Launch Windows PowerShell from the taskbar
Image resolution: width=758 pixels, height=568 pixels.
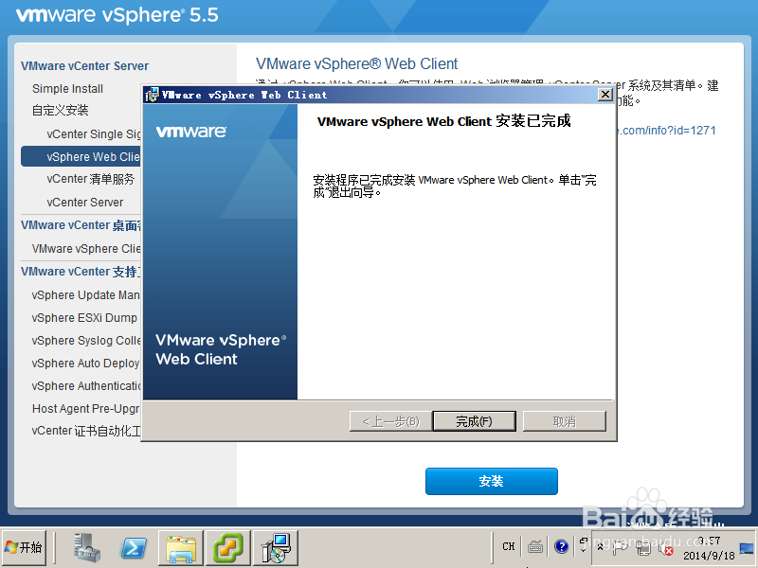pyautogui.click(x=133, y=547)
